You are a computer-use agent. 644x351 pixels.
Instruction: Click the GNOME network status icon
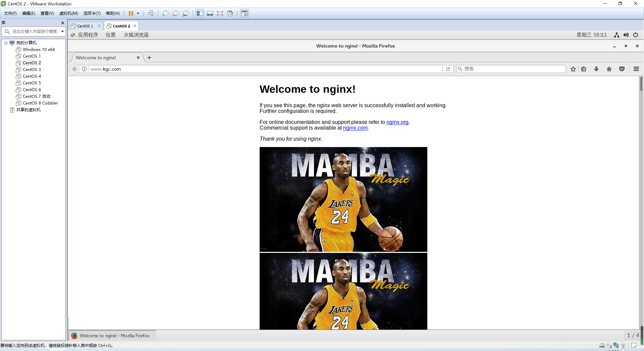point(616,35)
